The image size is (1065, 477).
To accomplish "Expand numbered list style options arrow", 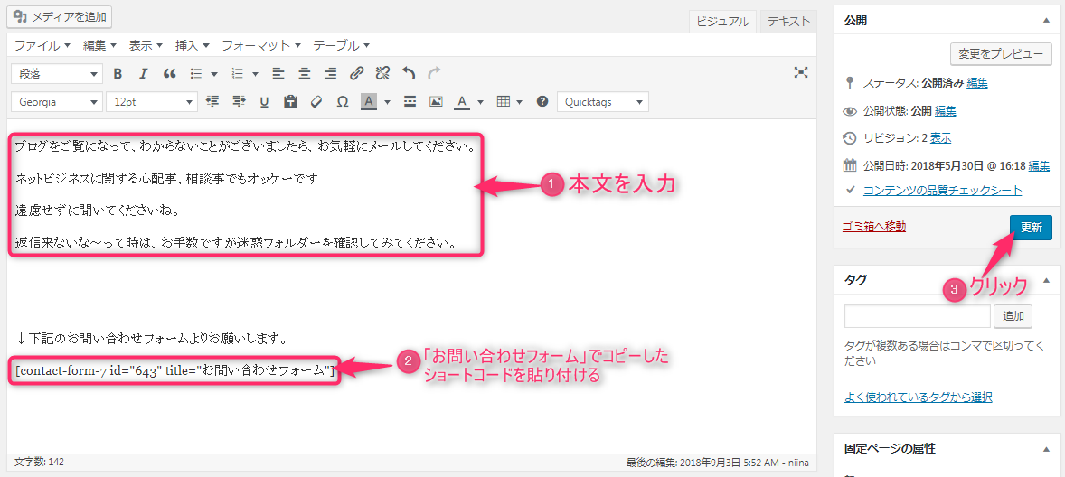I will pyautogui.click(x=255, y=74).
